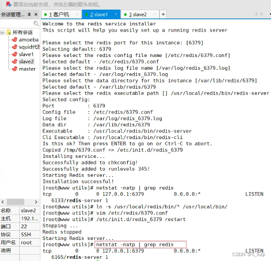Screen dimensions: 271x261
Task: Open the squid代理 session
Action: pos(29,47)
